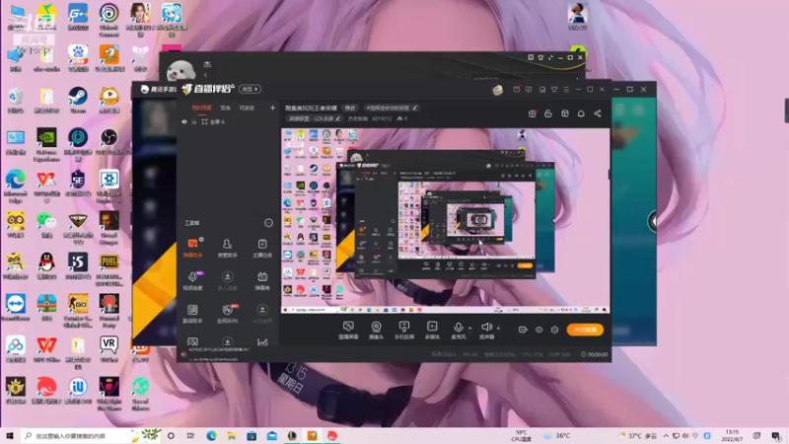This screenshot has width=789, height=444.
Task: Open the gift box icon above preview
Action: pyautogui.click(x=532, y=113)
